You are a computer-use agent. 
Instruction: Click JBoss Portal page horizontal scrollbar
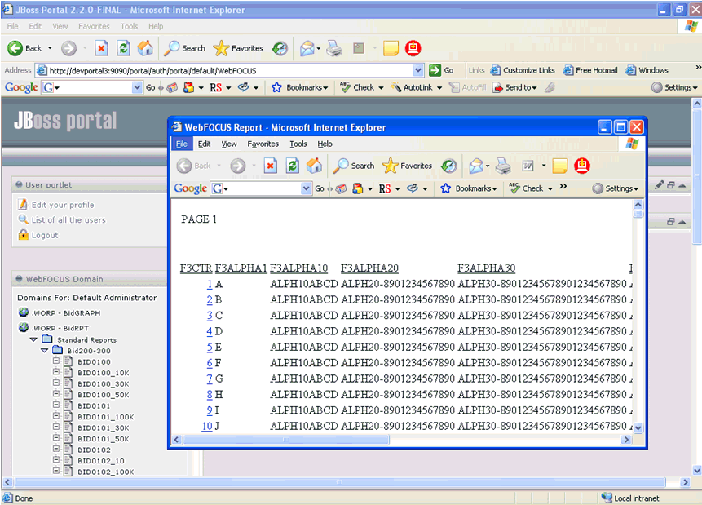[x=339, y=482]
